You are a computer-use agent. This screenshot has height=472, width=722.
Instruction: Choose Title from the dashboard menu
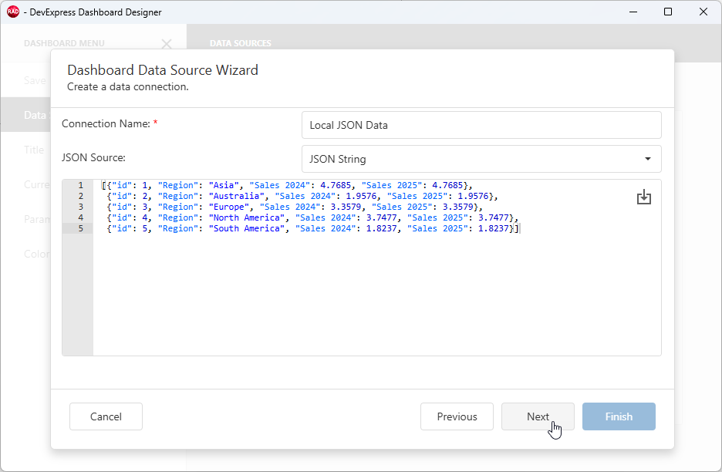34,150
